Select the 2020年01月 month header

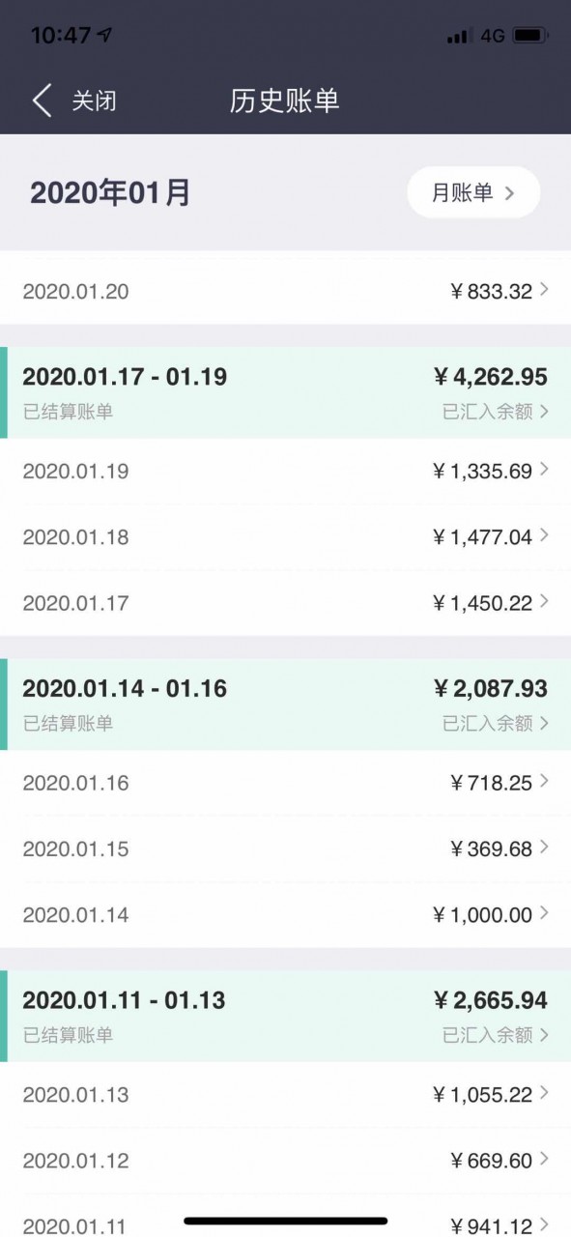(110, 192)
